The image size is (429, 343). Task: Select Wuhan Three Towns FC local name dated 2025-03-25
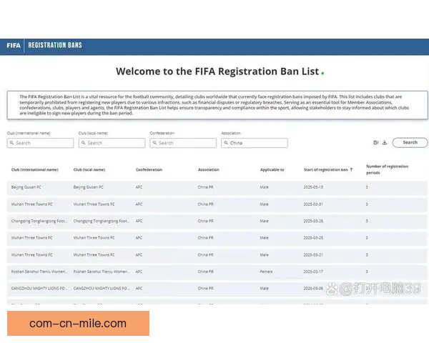click(94, 238)
